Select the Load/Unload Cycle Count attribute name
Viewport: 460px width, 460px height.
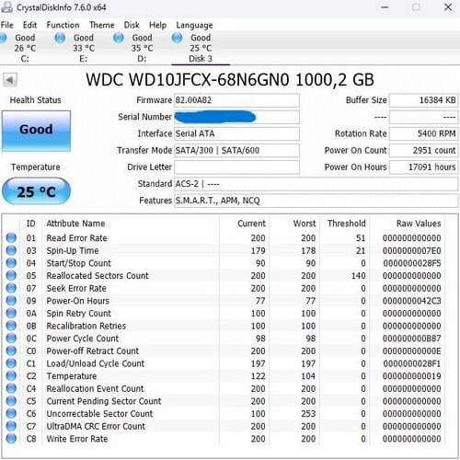[x=96, y=363]
